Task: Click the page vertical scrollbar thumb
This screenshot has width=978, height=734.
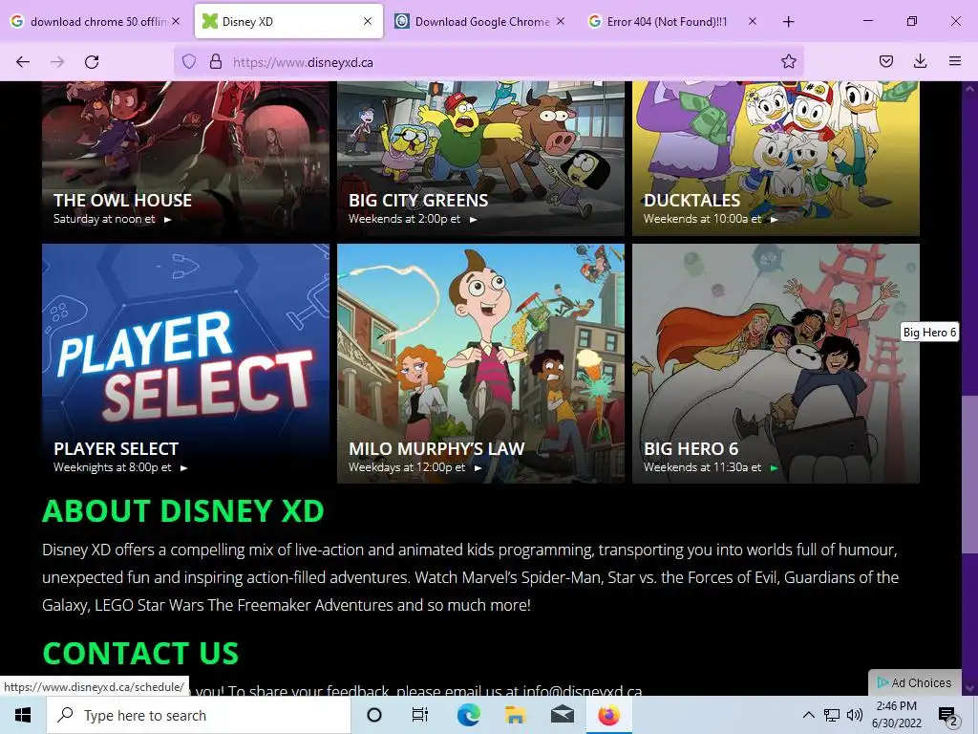Action: click(x=969, y=474)
